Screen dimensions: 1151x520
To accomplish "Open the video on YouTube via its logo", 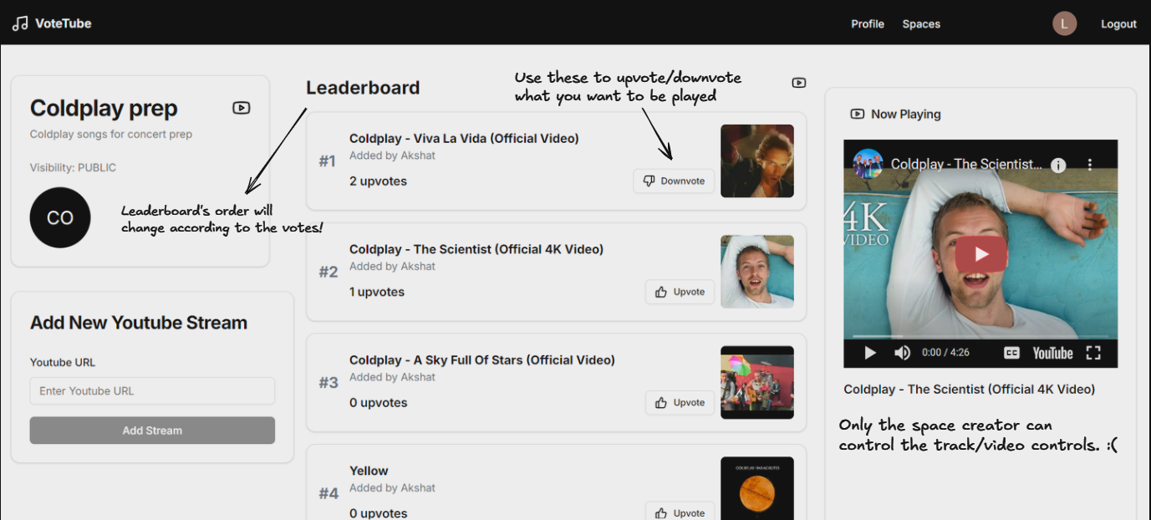I will point(1052,353).
